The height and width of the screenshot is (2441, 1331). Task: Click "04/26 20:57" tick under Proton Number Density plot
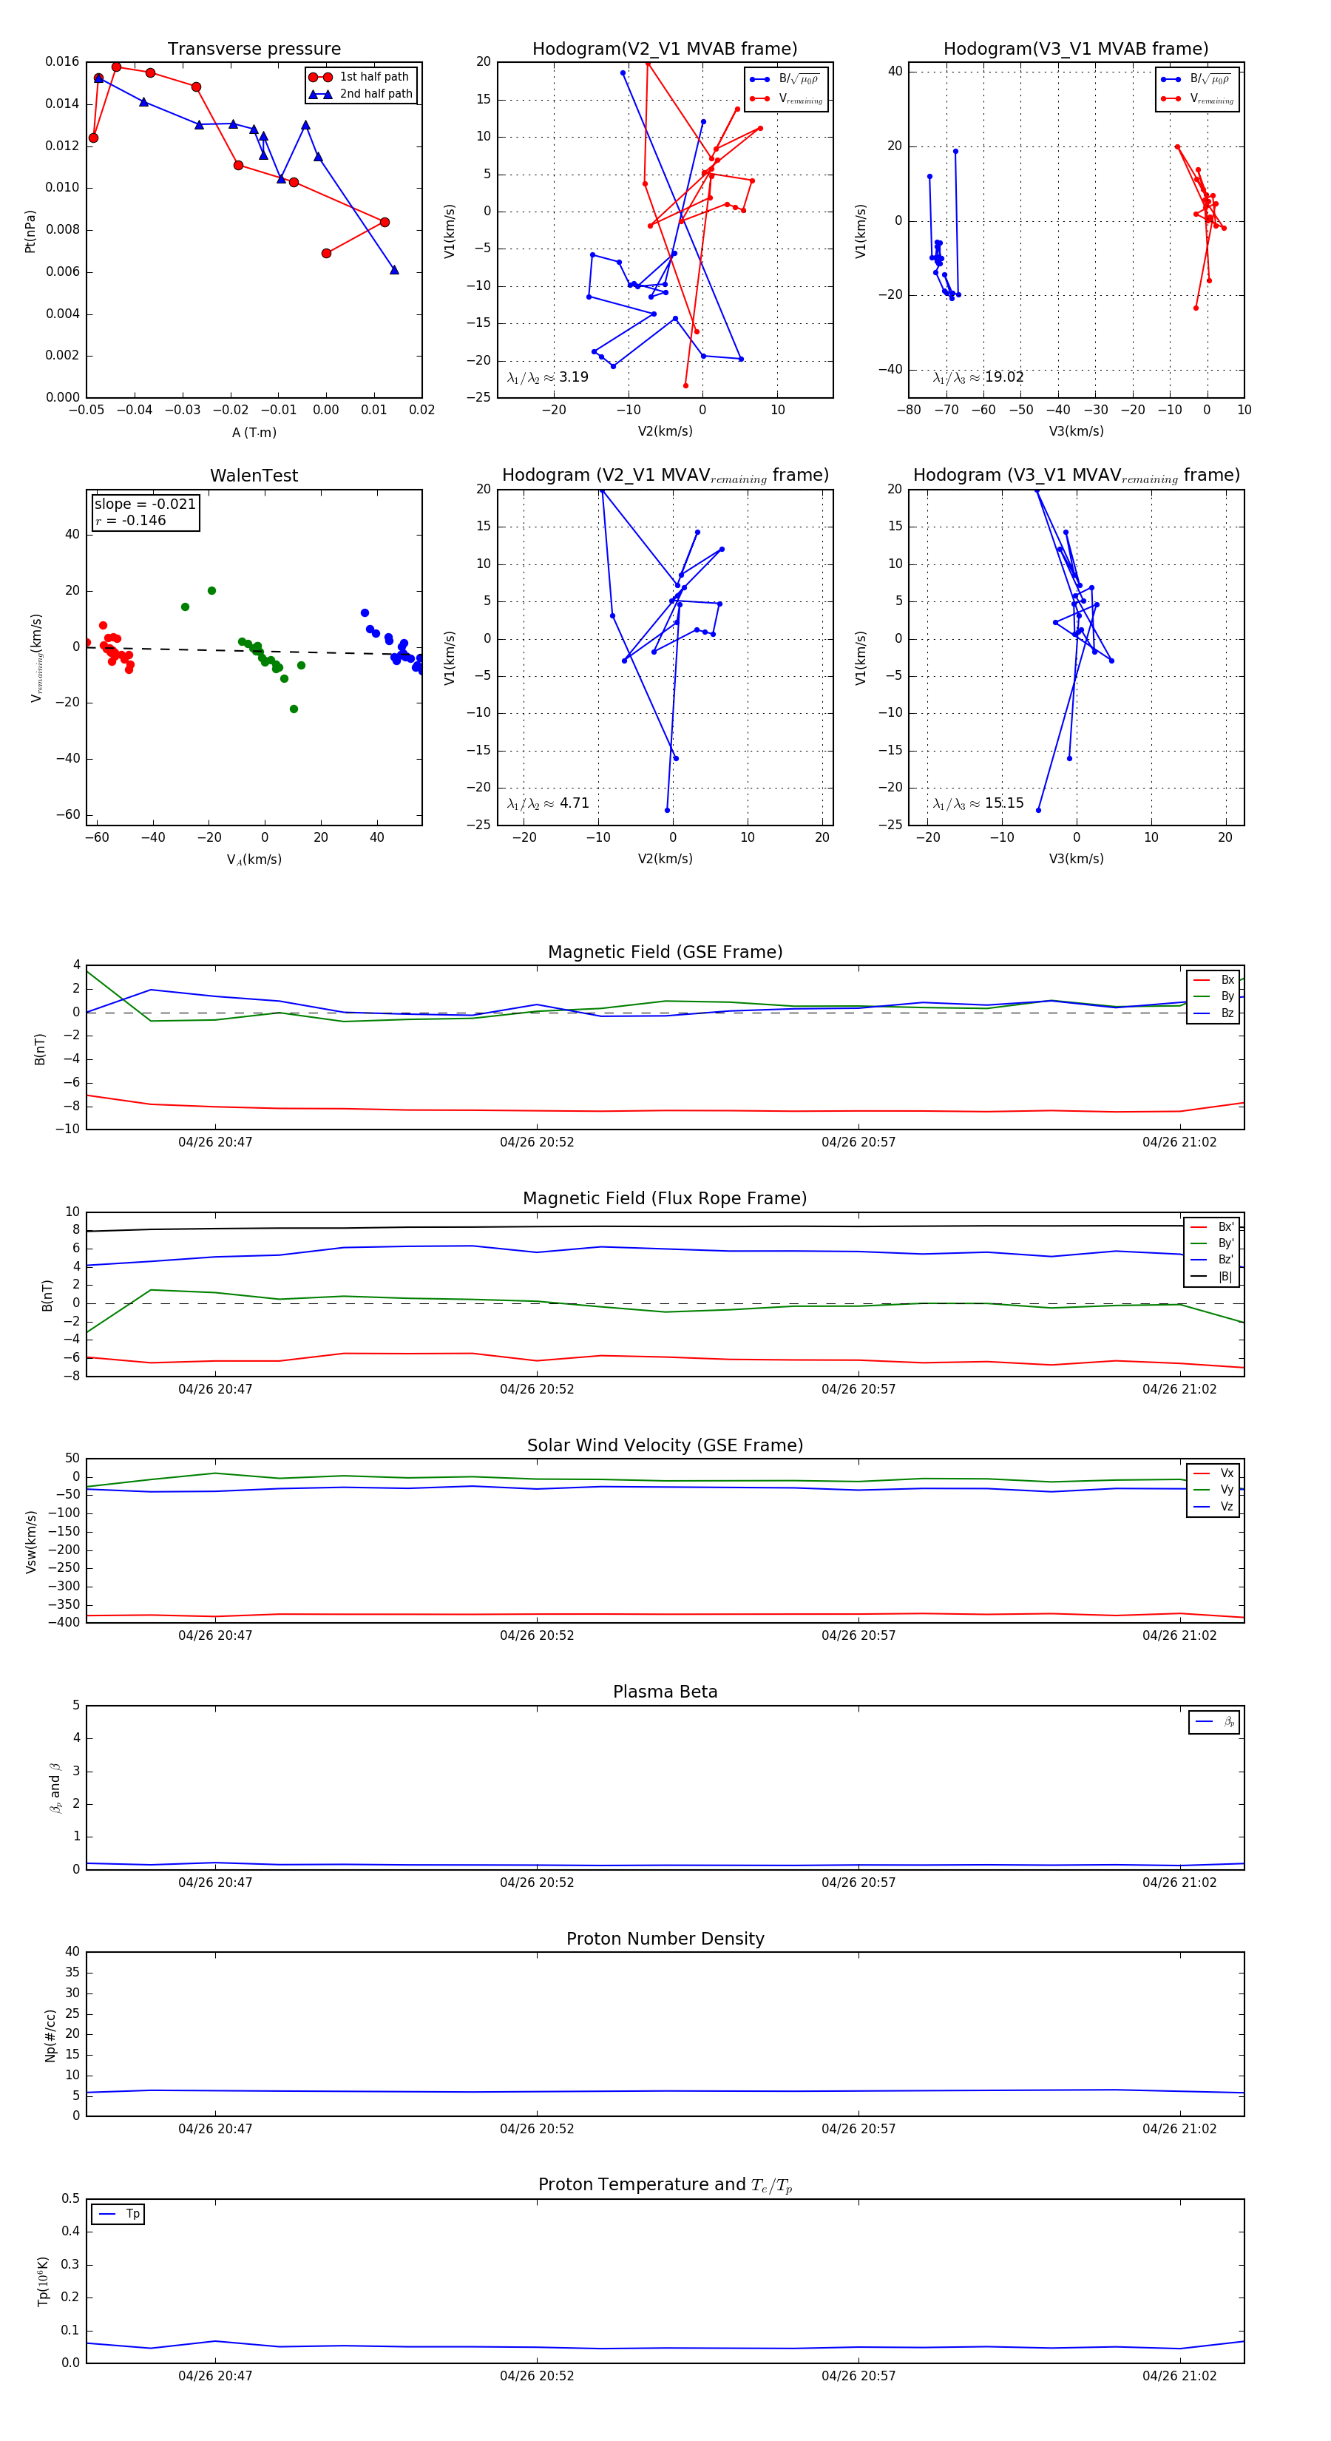point(858,2130)
